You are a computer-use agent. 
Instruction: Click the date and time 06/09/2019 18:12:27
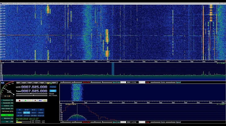(x=27, y=119)
